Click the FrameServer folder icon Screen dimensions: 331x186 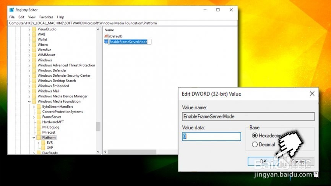[39, 117]
